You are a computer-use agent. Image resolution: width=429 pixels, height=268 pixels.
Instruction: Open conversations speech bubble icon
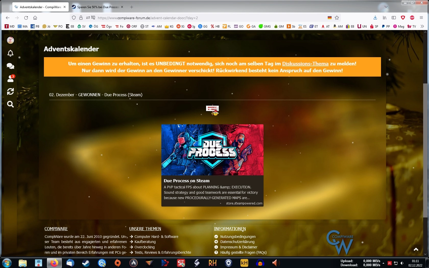click(10, 66)
